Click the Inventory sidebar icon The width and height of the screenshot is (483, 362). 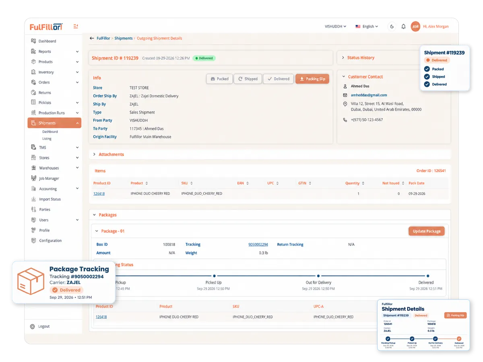click(33, 72)
